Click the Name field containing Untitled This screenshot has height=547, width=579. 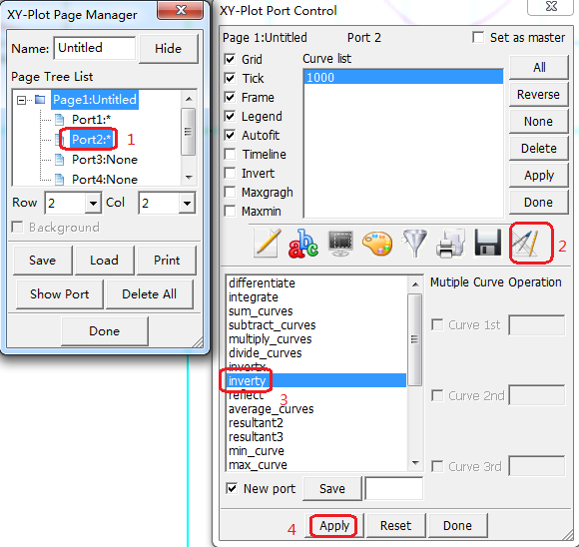[95, 48]
